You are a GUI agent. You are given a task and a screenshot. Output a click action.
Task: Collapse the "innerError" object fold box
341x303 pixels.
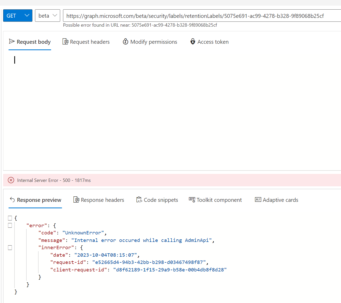[x=10, y=248]
